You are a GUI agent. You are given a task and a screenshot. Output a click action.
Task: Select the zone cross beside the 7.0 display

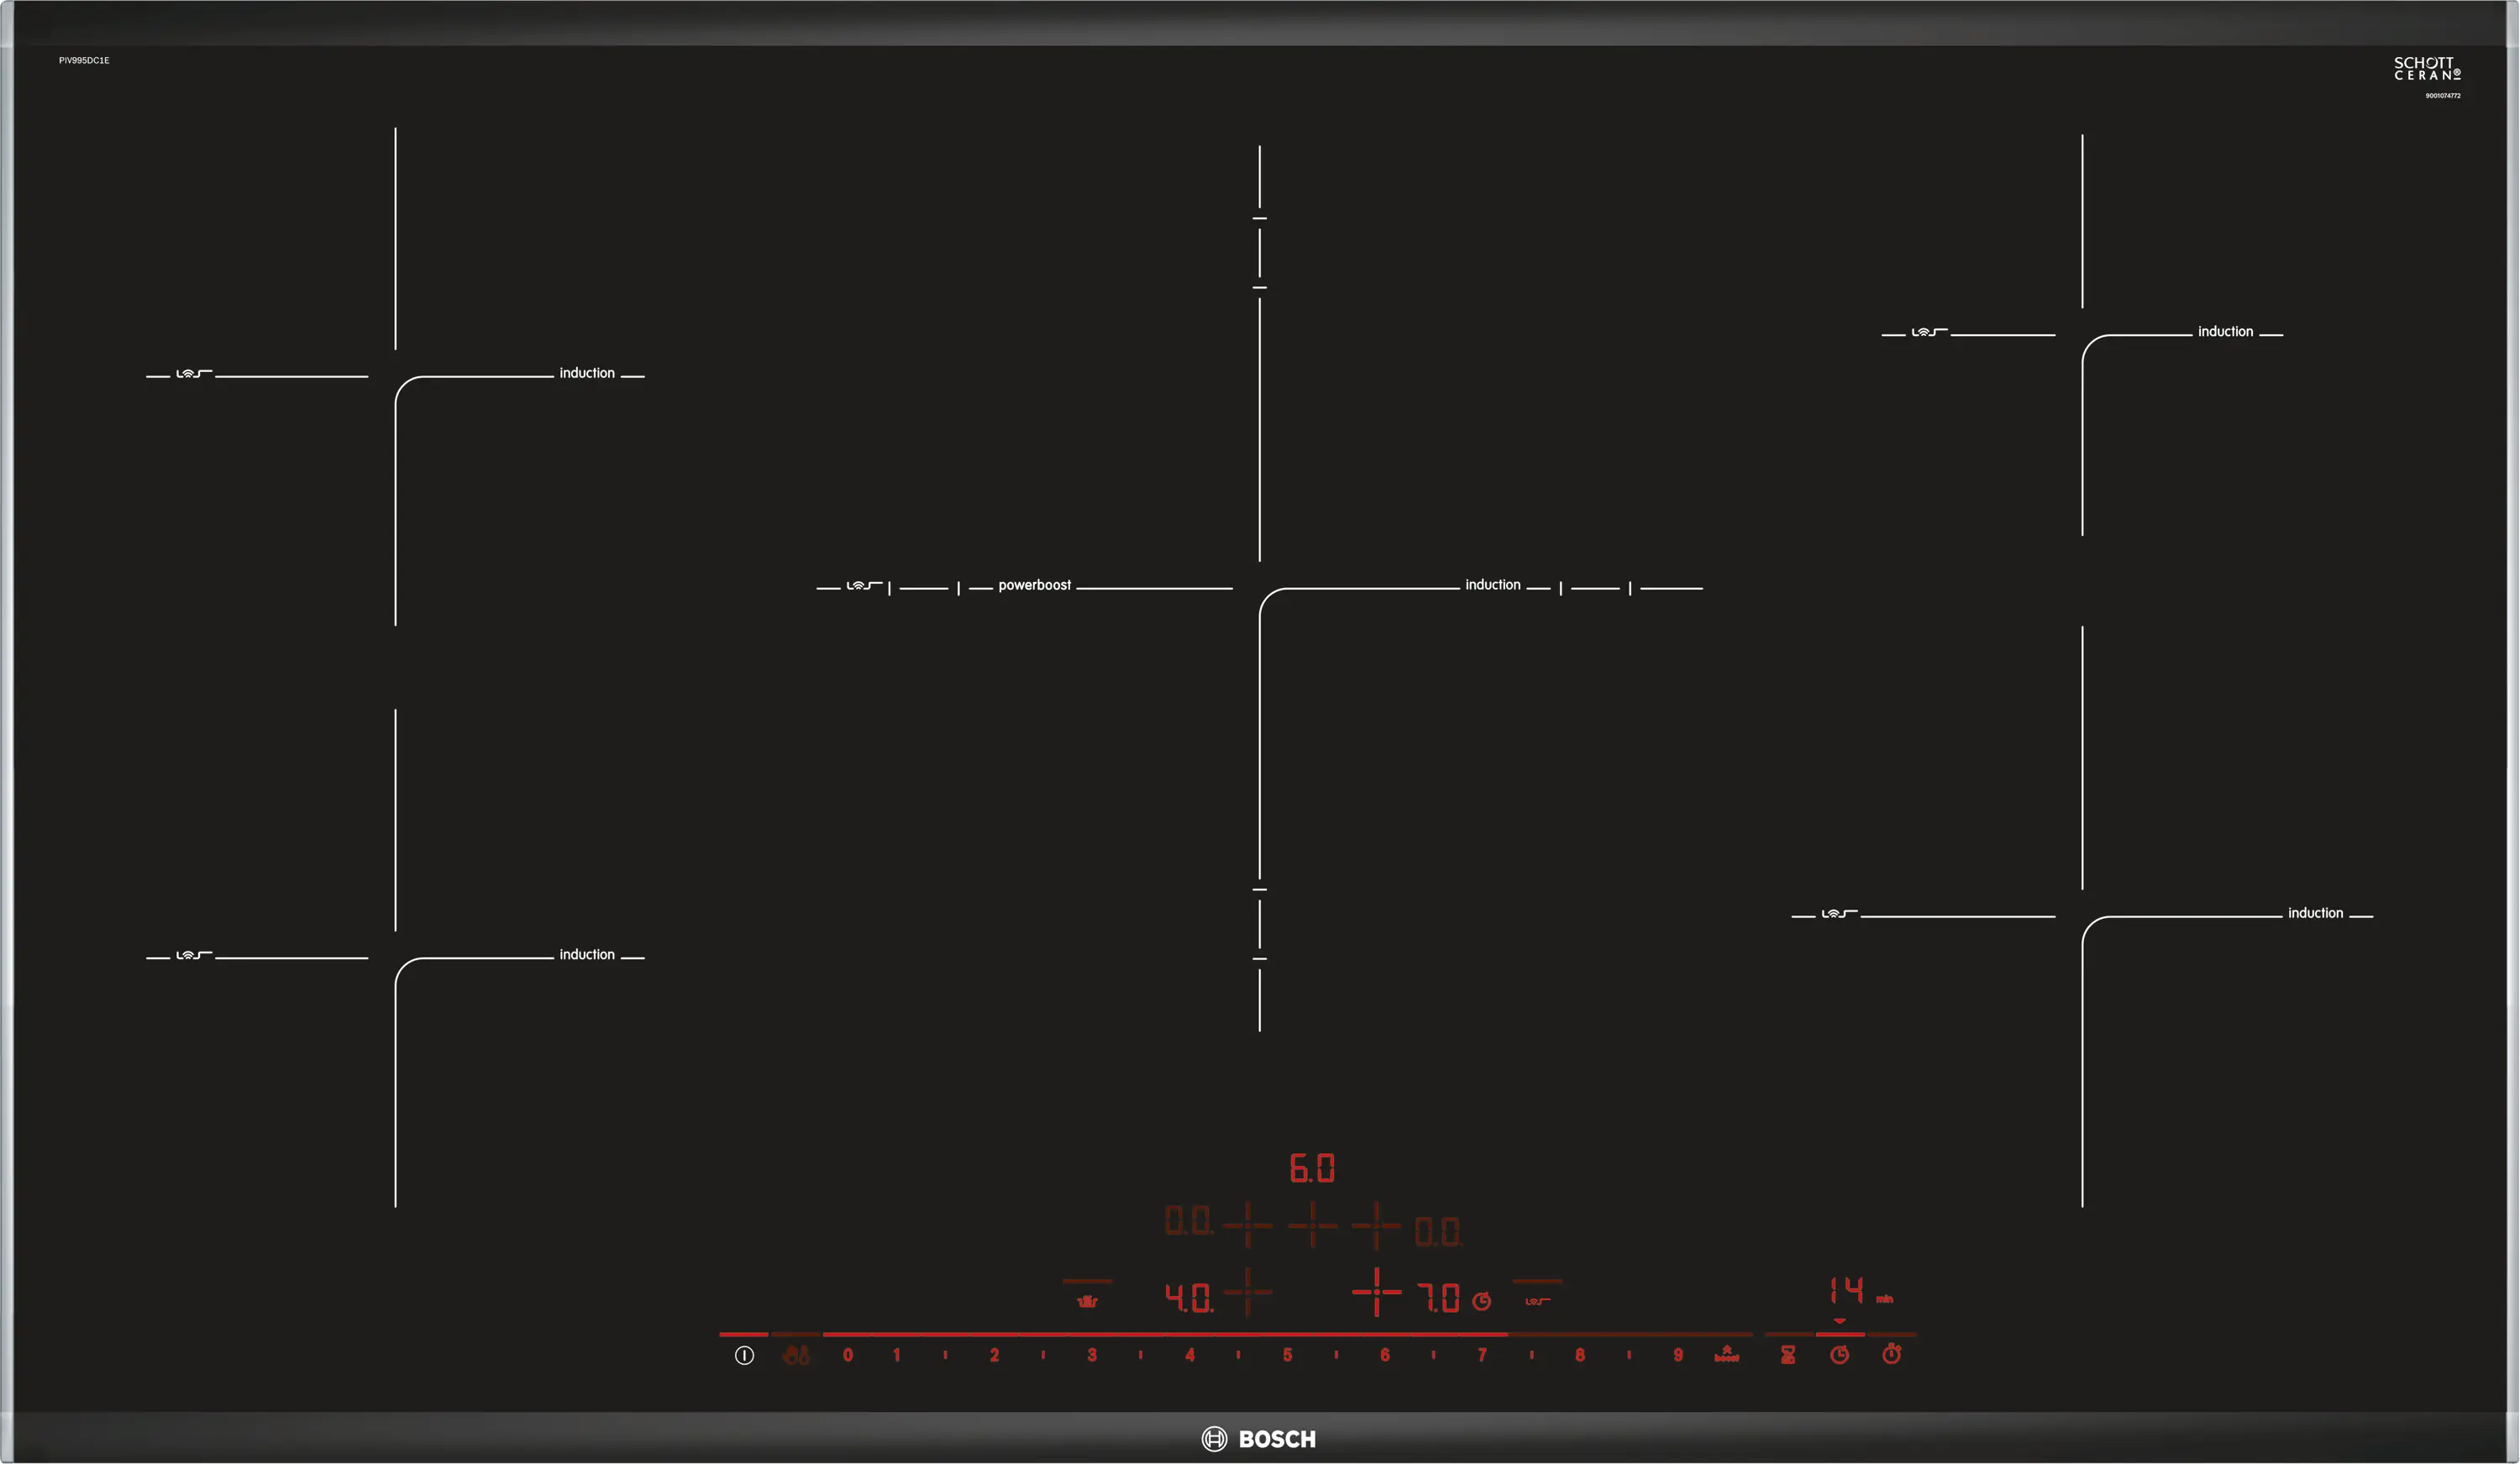[x=1376, y=1291]
